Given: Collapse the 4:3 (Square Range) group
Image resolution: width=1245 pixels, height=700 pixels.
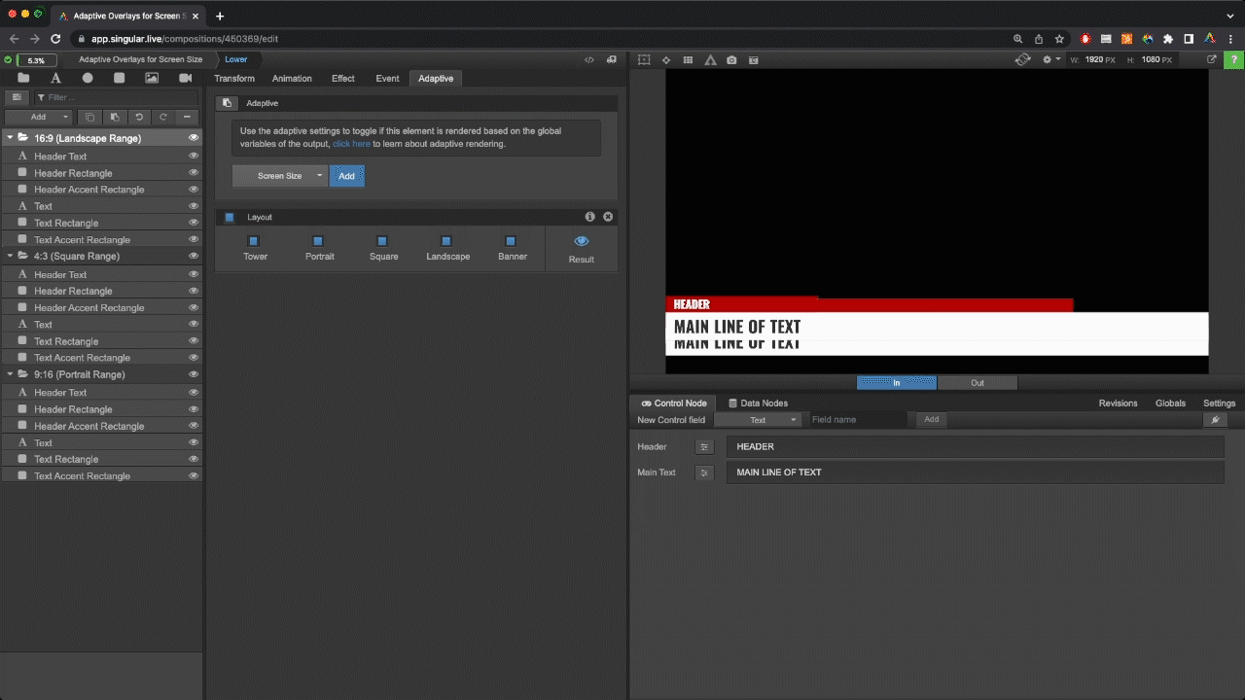Looking at the screenshot, I should [x=10, y=256].
